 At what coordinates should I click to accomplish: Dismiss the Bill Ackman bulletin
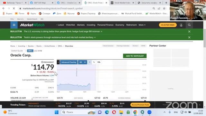tap(189, 32)
